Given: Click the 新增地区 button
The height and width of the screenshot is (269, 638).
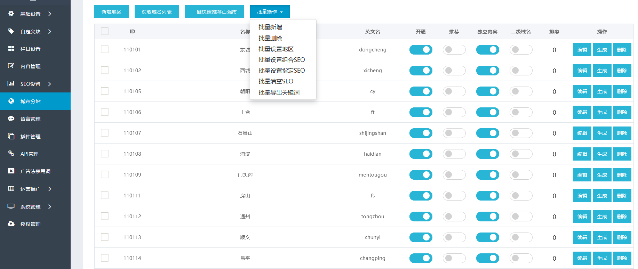Looking at the screenshot, I should click(x=111, y=11).
